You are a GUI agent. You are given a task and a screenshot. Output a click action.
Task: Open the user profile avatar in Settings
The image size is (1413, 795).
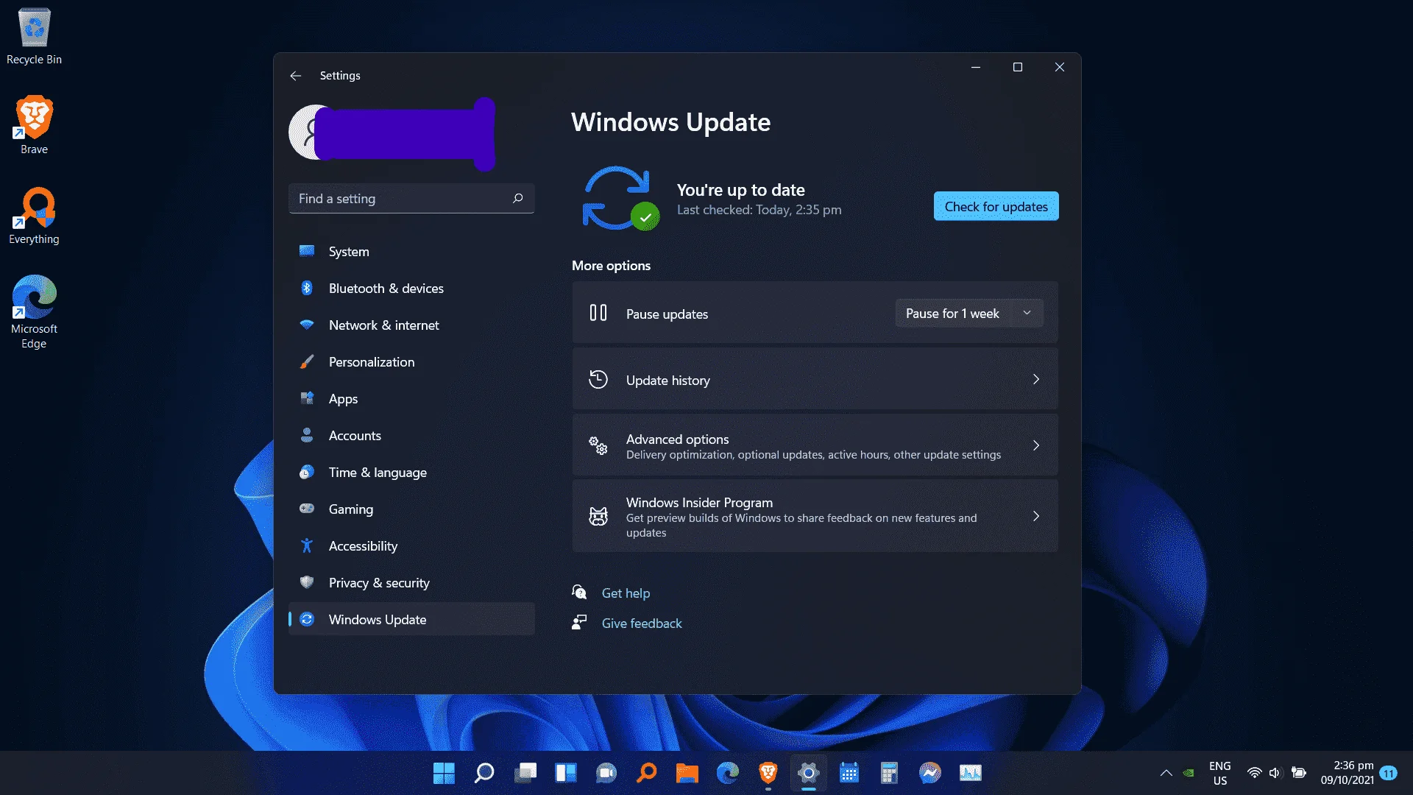[x=315, y=132]
